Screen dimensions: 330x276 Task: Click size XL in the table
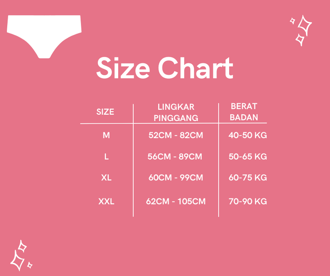[106, 178]
